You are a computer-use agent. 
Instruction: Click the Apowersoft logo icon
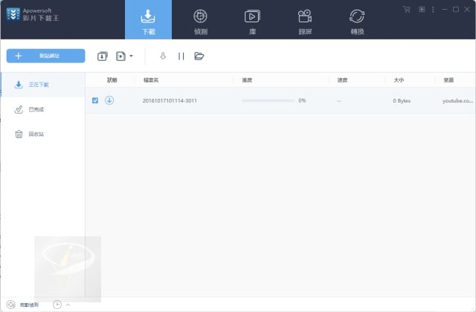(x=13, y=14)
